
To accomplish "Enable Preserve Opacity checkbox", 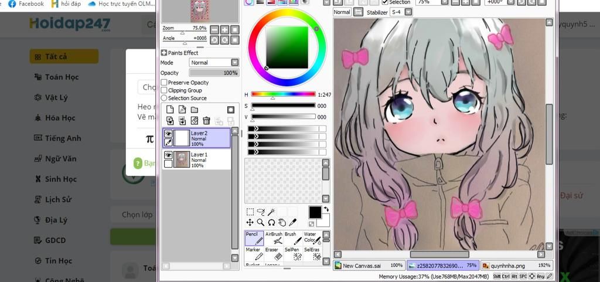I will (164, 82).
